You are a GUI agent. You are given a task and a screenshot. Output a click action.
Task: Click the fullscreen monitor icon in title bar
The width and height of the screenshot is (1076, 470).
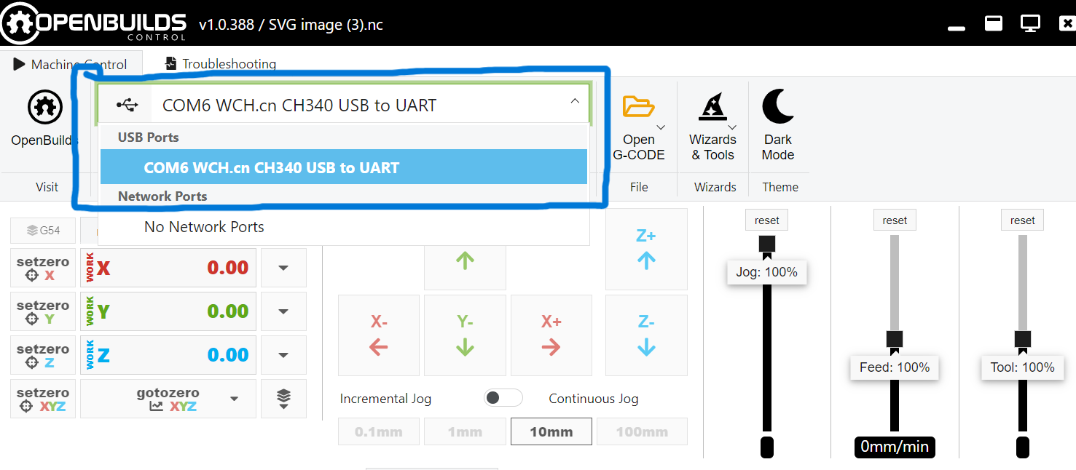pyautogui.click(x=1030, y=24)
